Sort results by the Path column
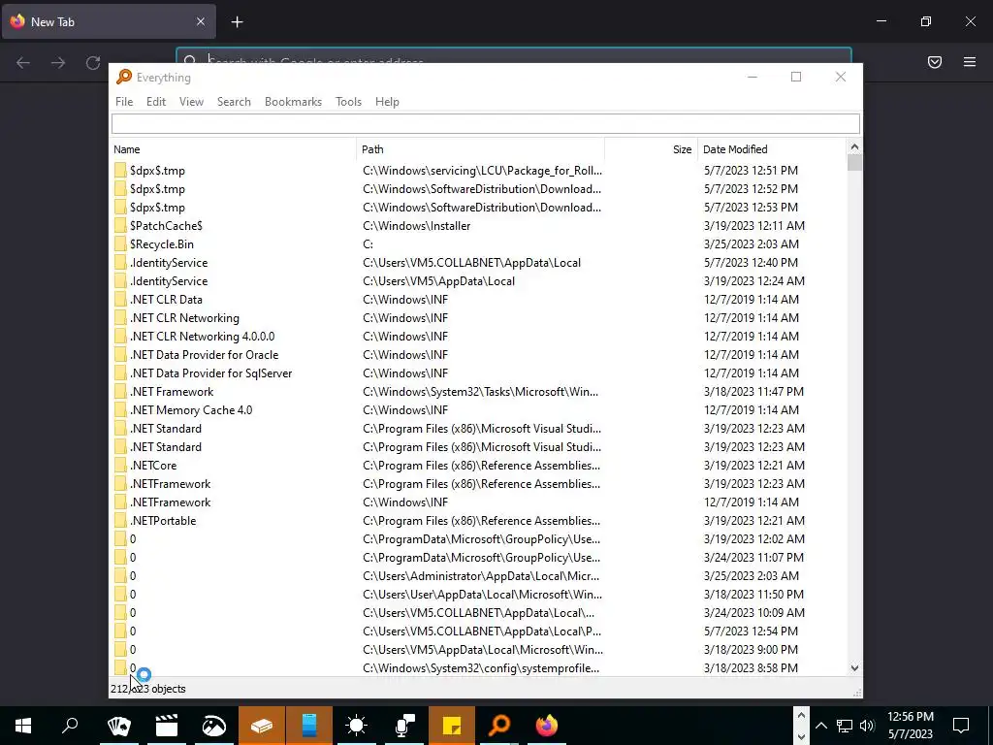 click(x=481, y=149)
